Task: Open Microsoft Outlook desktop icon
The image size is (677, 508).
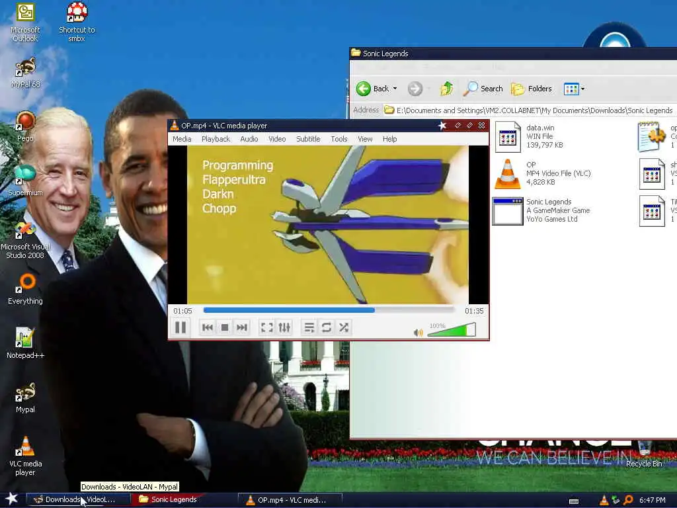Action: click(x=25, y=22)
